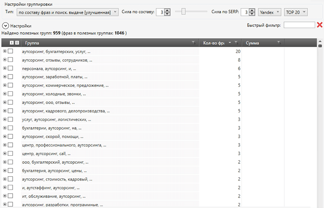The image size is (324, 208).
Task: Expand the Настройки circular chevron
Action: (6, 26)
